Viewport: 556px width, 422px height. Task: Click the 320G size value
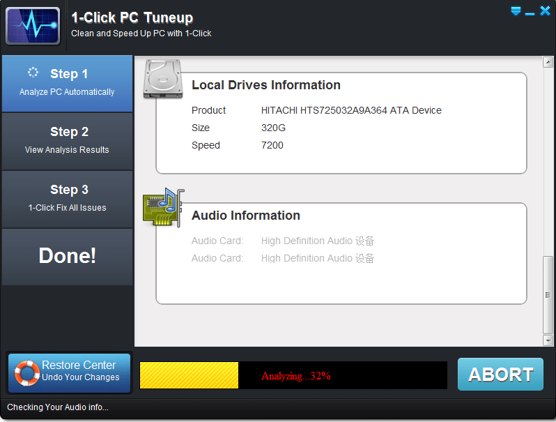tap(273, 128)
